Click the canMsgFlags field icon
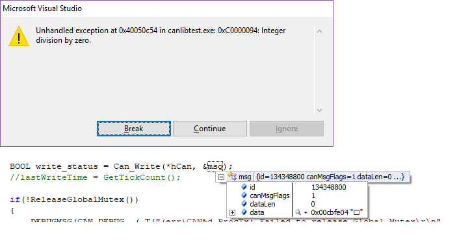The width and height of the screenshot is (470, 252). [x=244, y=195]
